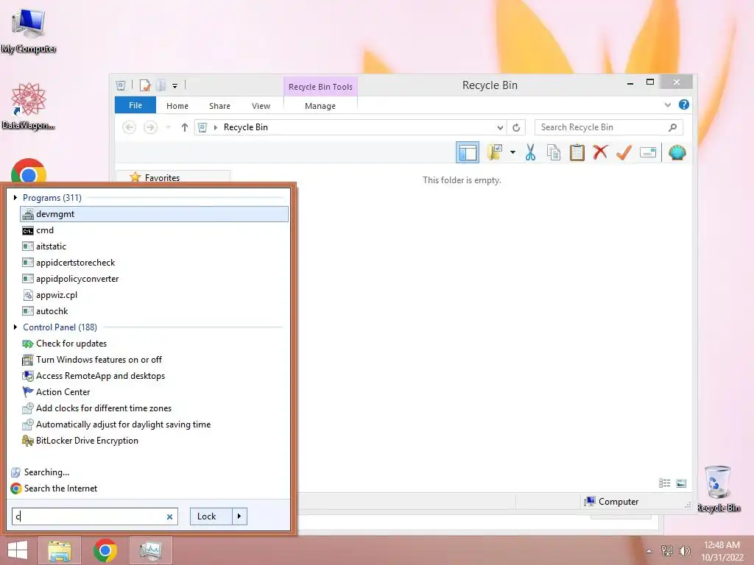The image size is (754, 565).
Task: Open the aitstatic search result
Action: coord(154,246)
